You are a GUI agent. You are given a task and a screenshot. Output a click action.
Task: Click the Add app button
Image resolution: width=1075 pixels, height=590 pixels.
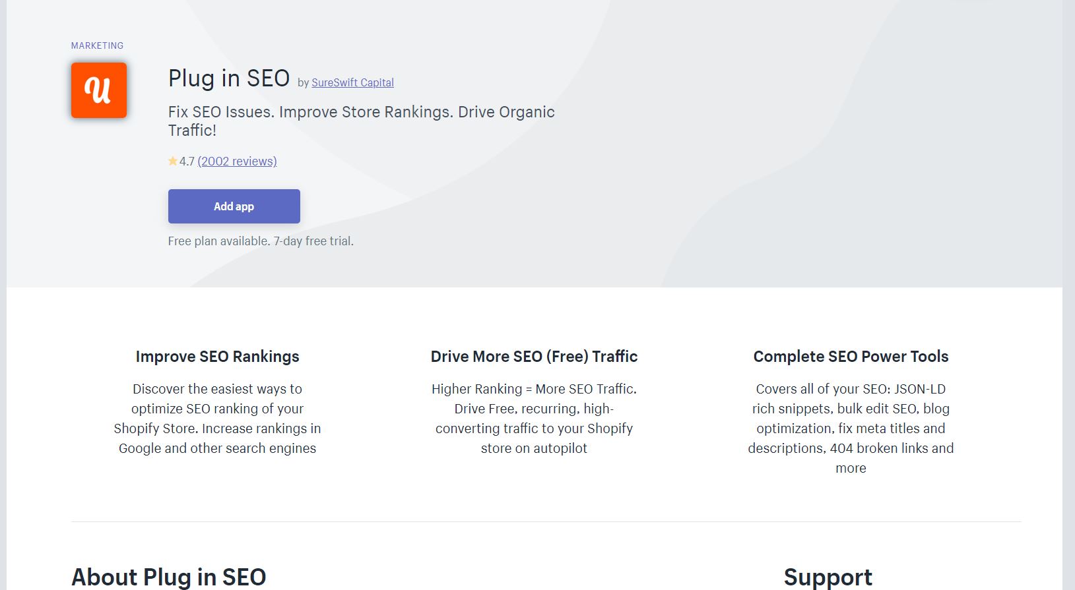click(x=234, y=206)
